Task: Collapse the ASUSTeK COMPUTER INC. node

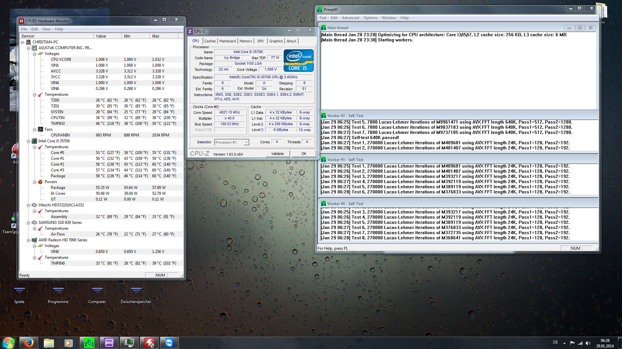Action: click(x=29, y=48)
